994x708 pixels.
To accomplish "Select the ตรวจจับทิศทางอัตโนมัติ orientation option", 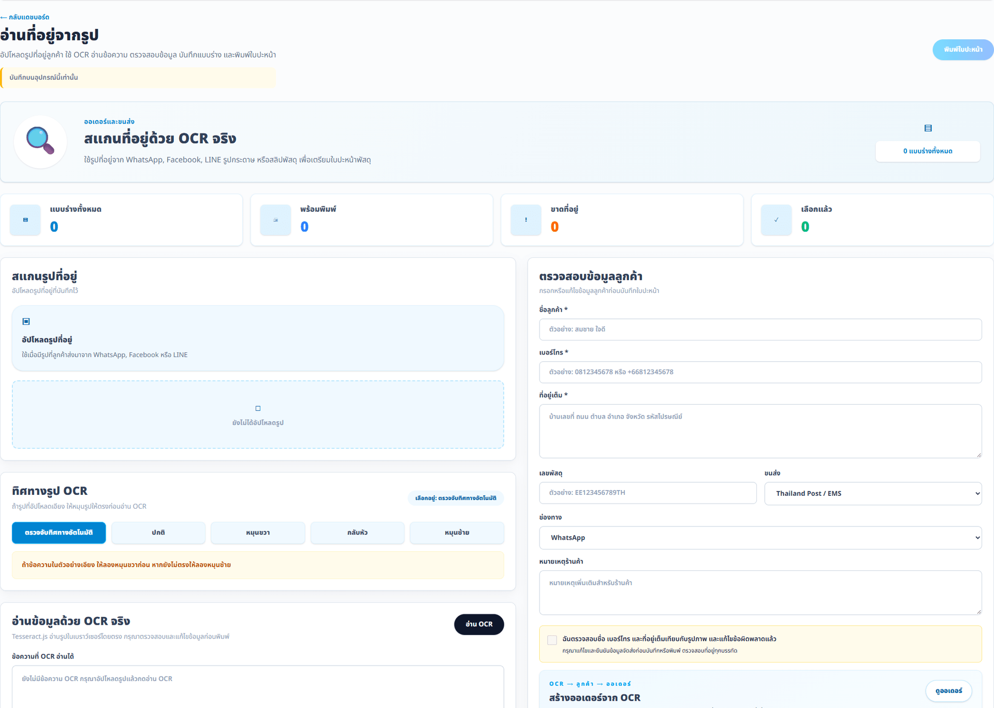I will click(x=59, y=533).
